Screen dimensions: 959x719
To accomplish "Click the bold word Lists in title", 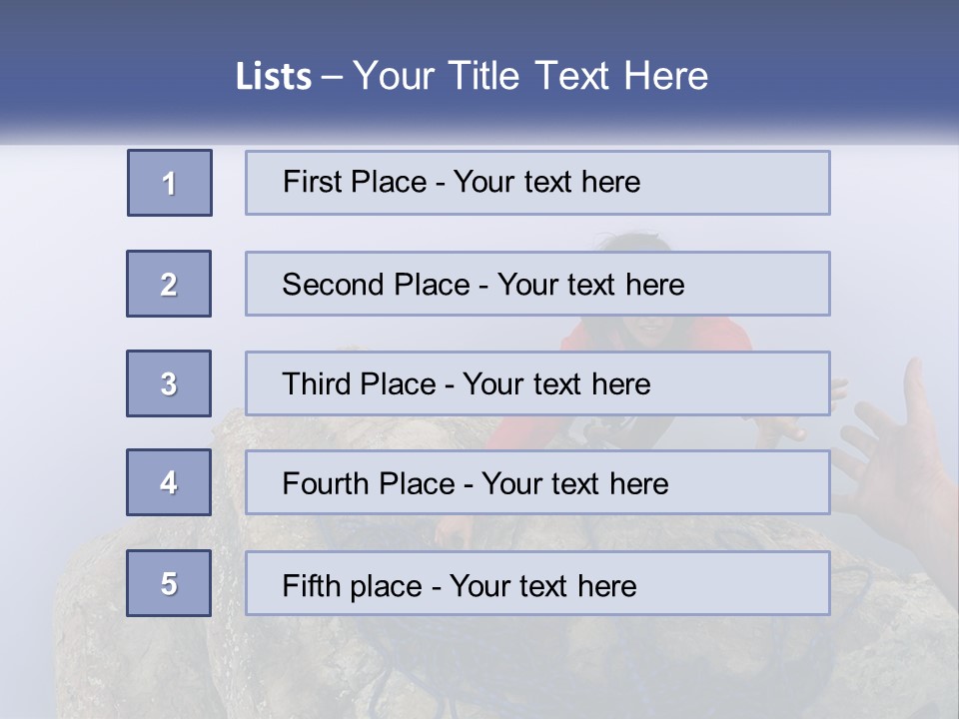I will click(274, 77).
